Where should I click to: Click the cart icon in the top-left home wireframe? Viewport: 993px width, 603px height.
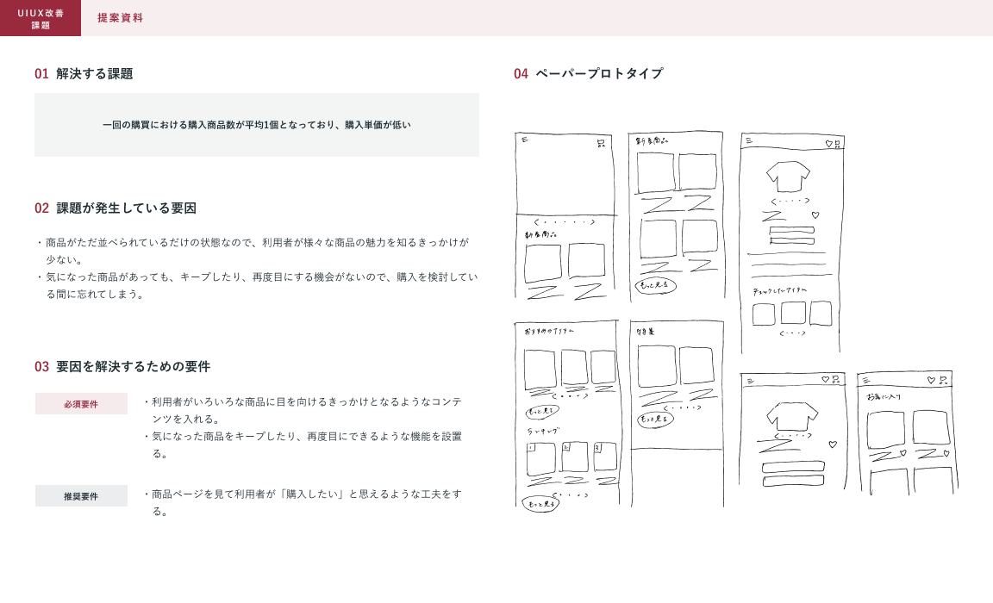[601, 144]
